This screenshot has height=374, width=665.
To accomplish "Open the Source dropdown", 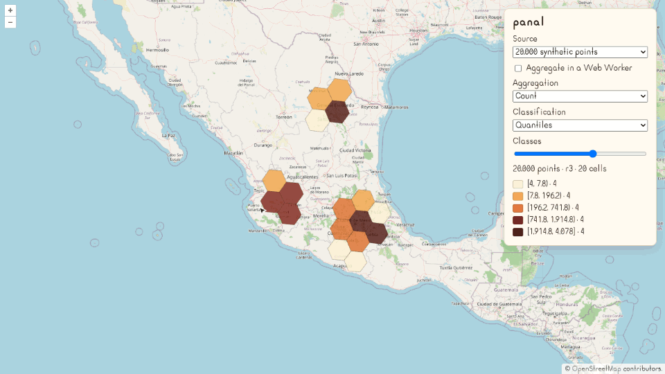I will pyautogui.click(x=580, y=52).
